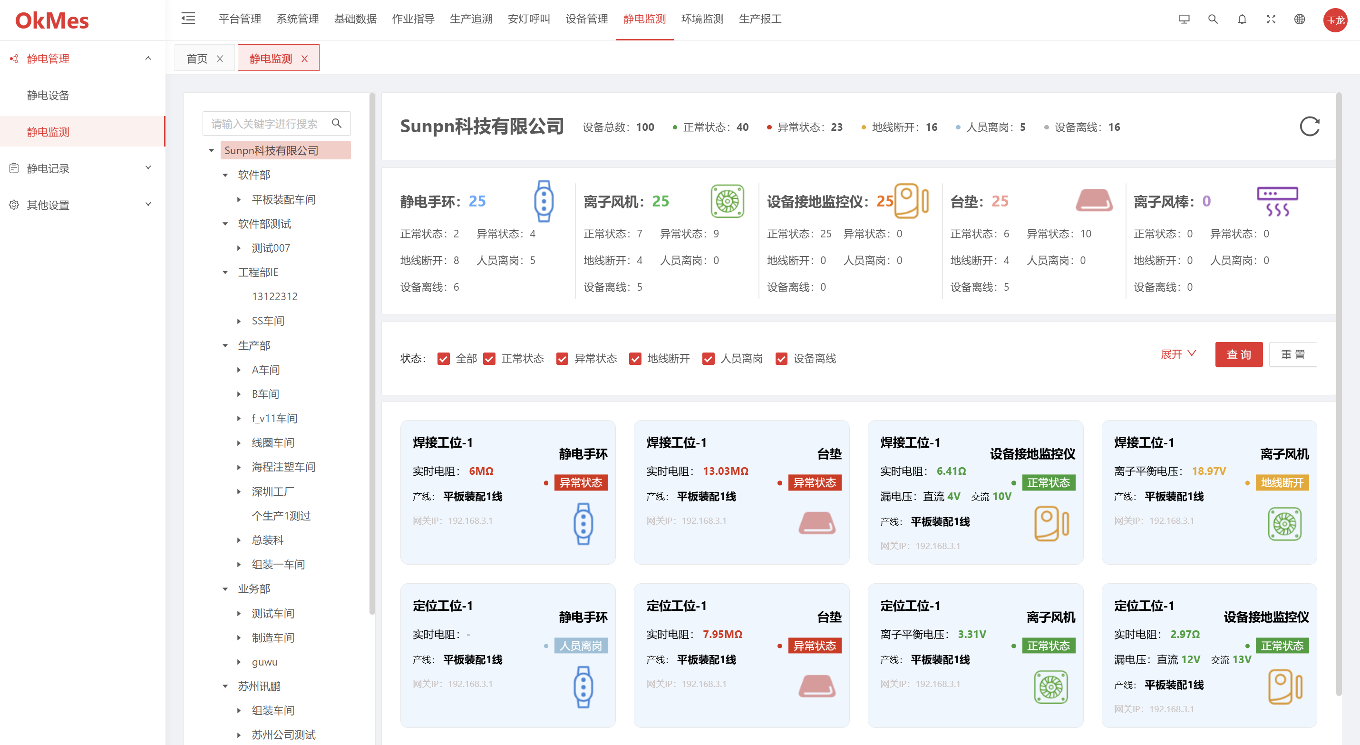Expand the 深圳工厂 tree node arrow

[x=239, y=491]
